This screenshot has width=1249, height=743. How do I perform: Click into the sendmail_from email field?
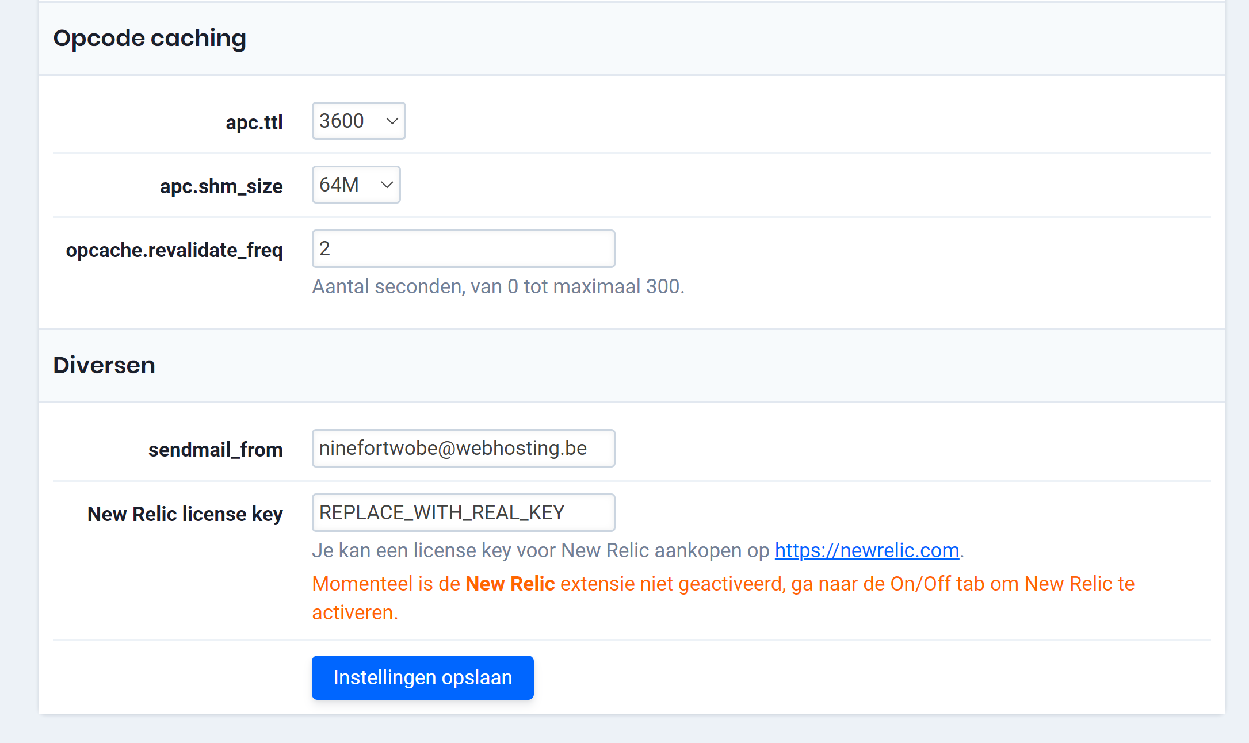pos(463,448)
